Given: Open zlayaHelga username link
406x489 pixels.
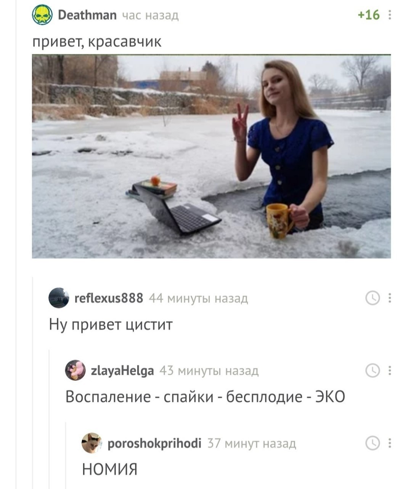Looking at the screenshot, I should point(122,371).
